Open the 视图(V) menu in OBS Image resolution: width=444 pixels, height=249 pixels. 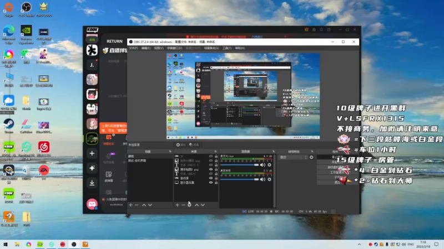[x=159, y=48]
